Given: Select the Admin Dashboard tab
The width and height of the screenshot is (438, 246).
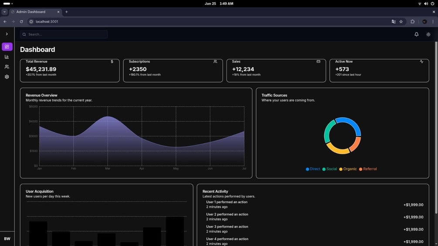Looking at the screenshot, I should pyautogui.click(x=35, y=12).
